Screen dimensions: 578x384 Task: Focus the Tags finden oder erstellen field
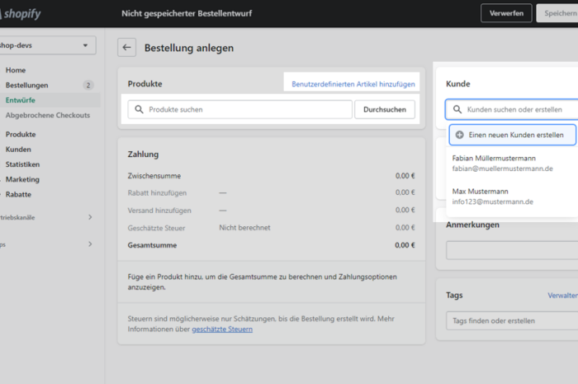coord(512,320)
